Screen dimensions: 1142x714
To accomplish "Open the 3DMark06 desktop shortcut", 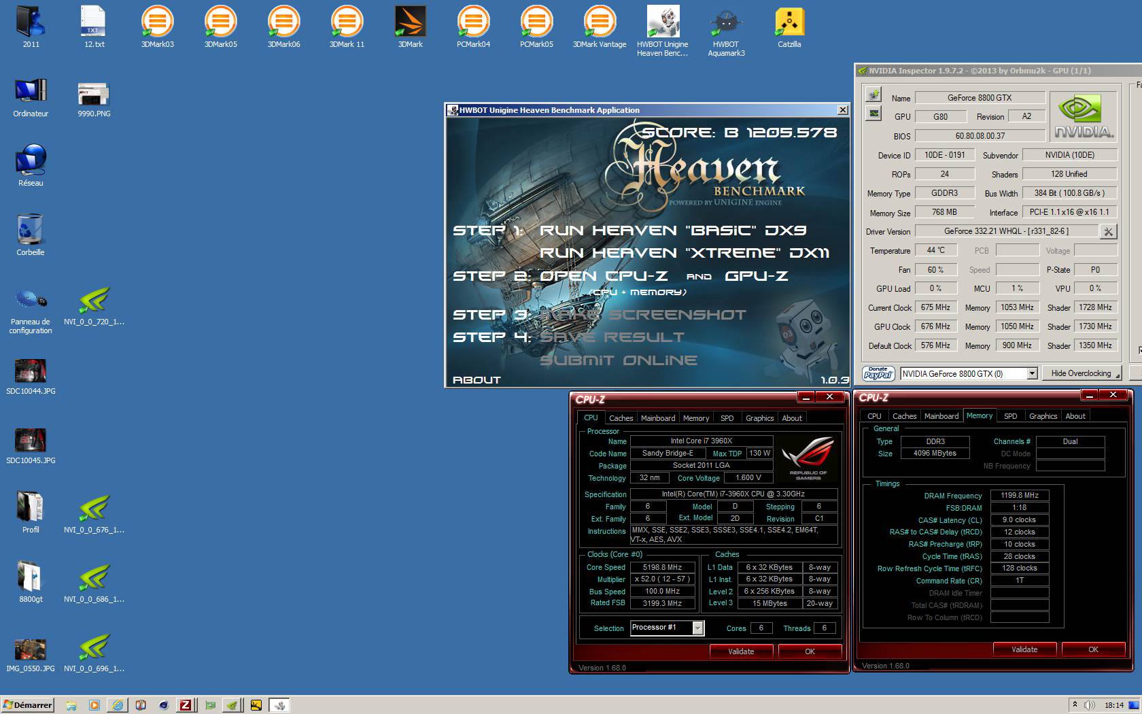I will tap(283, 26).
